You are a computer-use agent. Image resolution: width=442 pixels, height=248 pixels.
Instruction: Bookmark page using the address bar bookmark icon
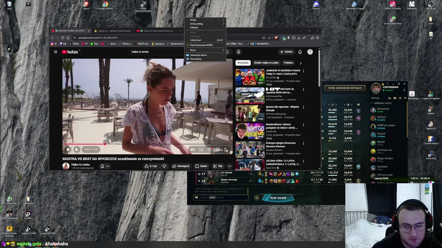click(x=68, y=38)
